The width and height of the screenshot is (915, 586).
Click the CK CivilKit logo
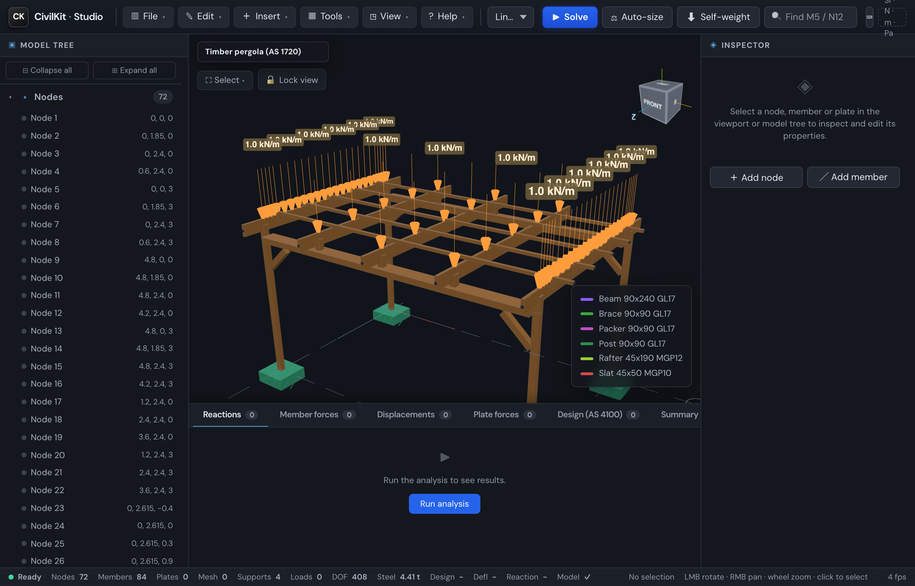(x=18, y=17)
